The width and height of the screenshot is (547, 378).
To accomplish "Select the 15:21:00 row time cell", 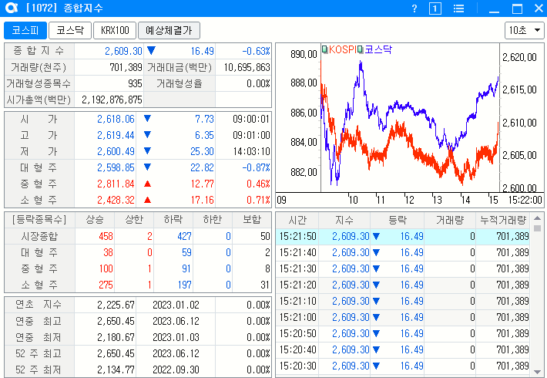I will (297, 317).
